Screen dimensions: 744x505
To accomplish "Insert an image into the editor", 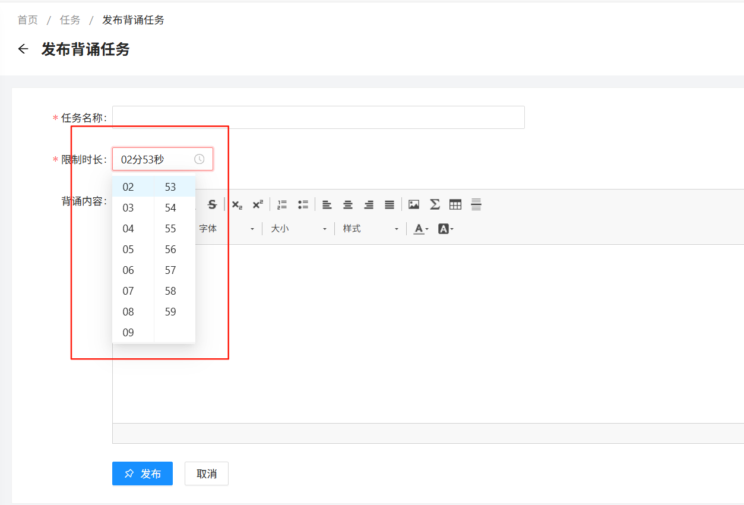I will click(414, 204).
